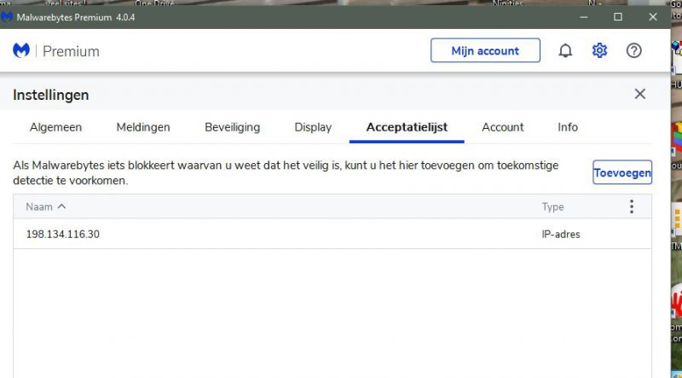
Task: Switch to the Algemeen tab
Action: (x=55, y=127)
